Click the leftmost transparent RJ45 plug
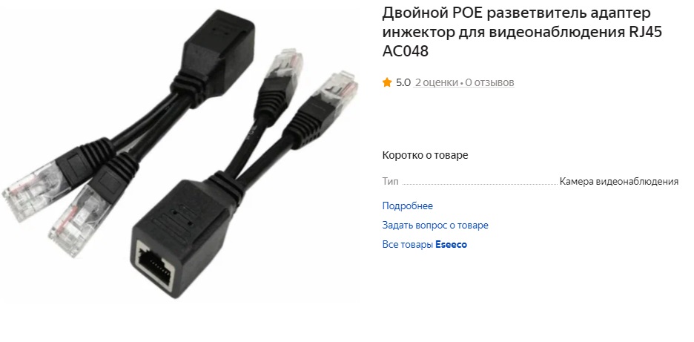This screenshot has width=694, height=342. pyautogui.click(x=31, y=192)
